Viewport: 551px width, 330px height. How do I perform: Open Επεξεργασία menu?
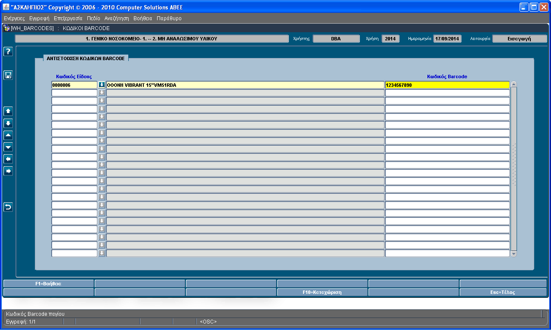tap(68, 18)
